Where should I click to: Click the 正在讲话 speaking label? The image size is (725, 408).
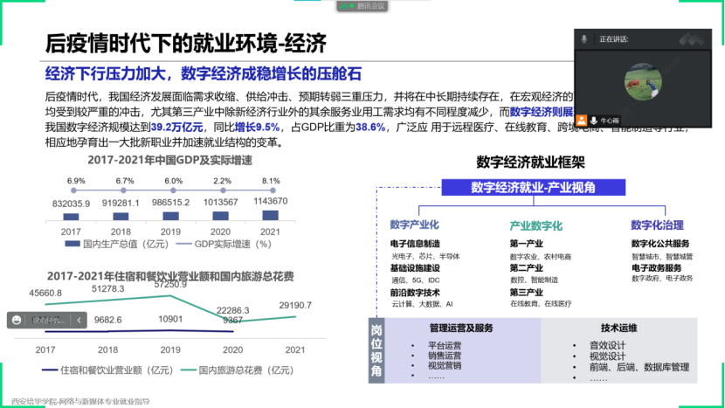(614, 39)
